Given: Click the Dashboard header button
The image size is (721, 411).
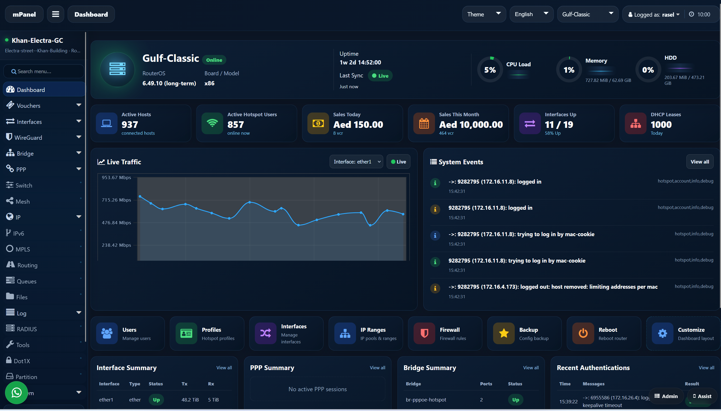Looking at the screenshot, I should (x=91, y=14).
